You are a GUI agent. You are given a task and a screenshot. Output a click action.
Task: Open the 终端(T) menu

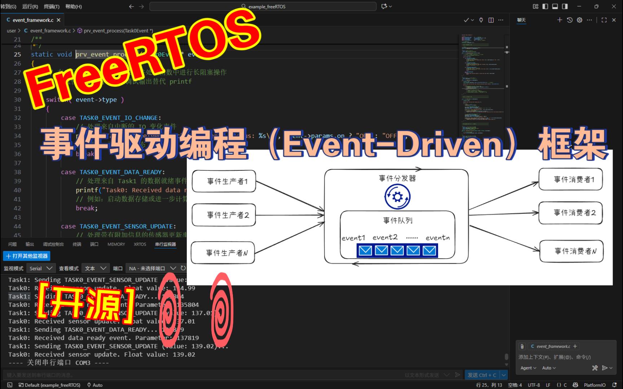(52, 6)
